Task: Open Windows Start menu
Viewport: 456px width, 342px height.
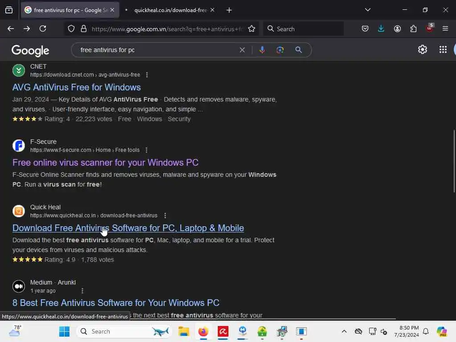Action: (64, 331)
